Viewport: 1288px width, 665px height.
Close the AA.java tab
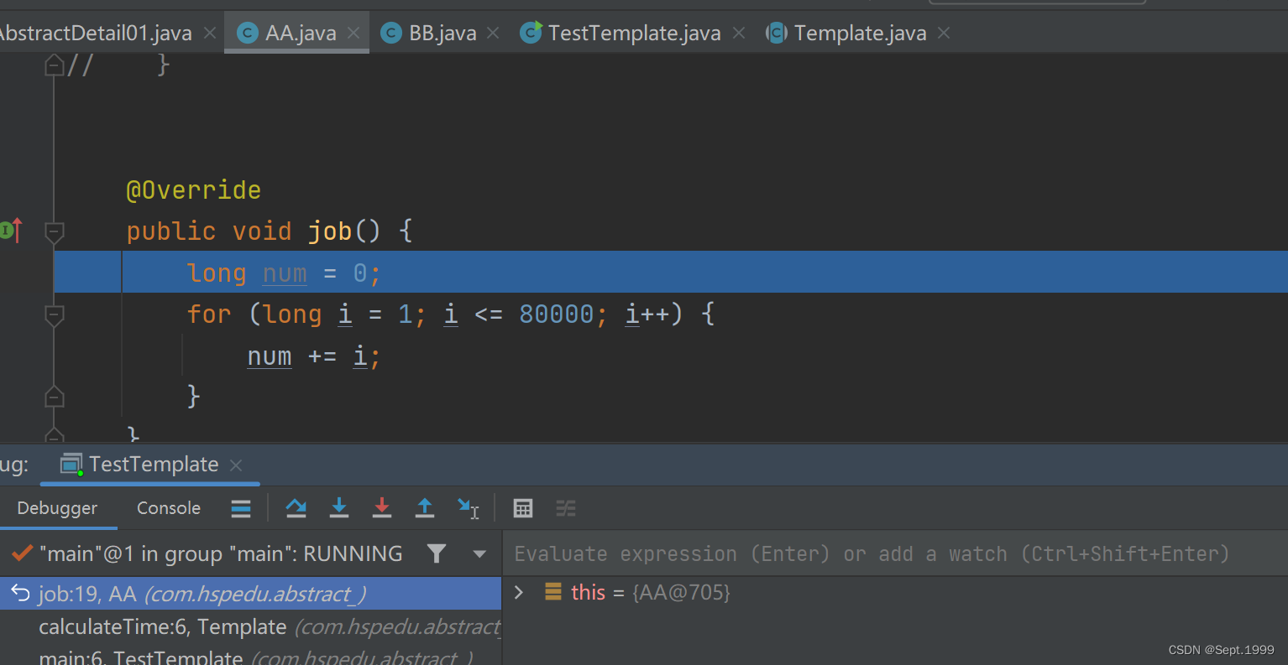pos(353,33)
